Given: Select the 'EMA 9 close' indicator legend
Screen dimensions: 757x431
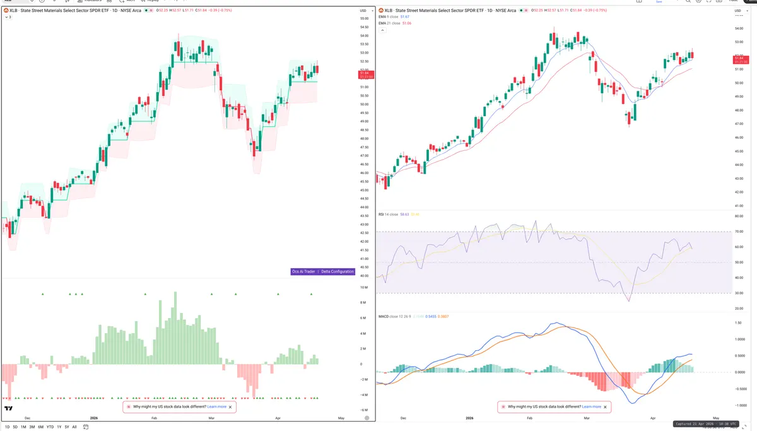Looking at the screenshot, I should [x=387, y=17].
